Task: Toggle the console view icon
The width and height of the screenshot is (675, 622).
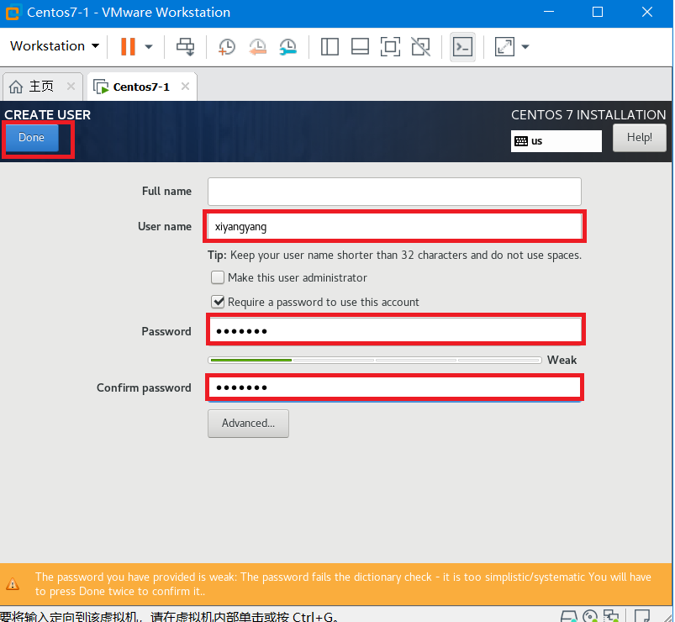Action: pos(463,46)
